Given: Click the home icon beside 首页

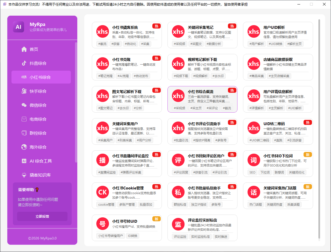Looking at the screenshot, I should coord(24,49).
